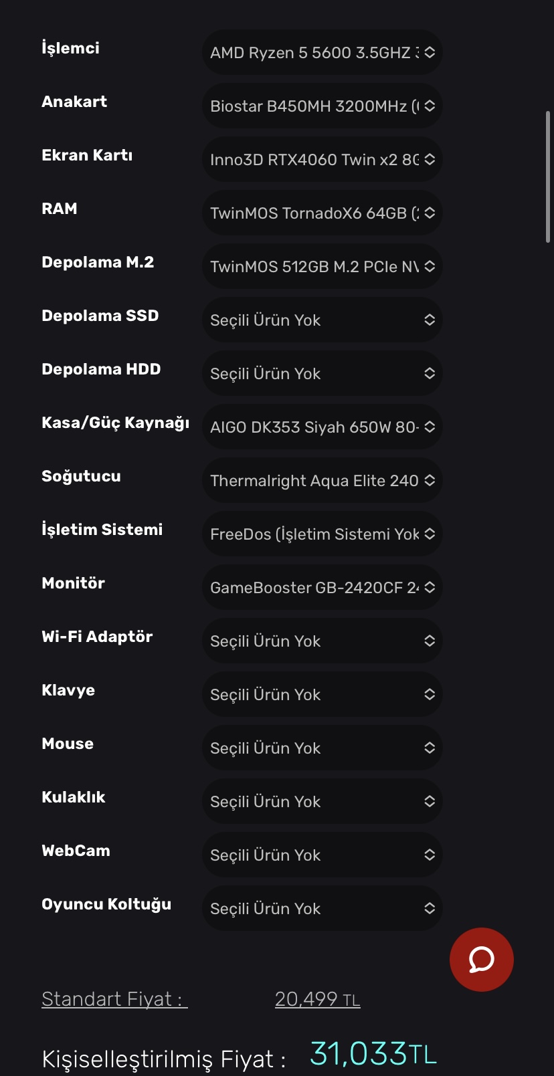Click the page's vertical scrollbar thumb
554x1076 pixels.
548,177
